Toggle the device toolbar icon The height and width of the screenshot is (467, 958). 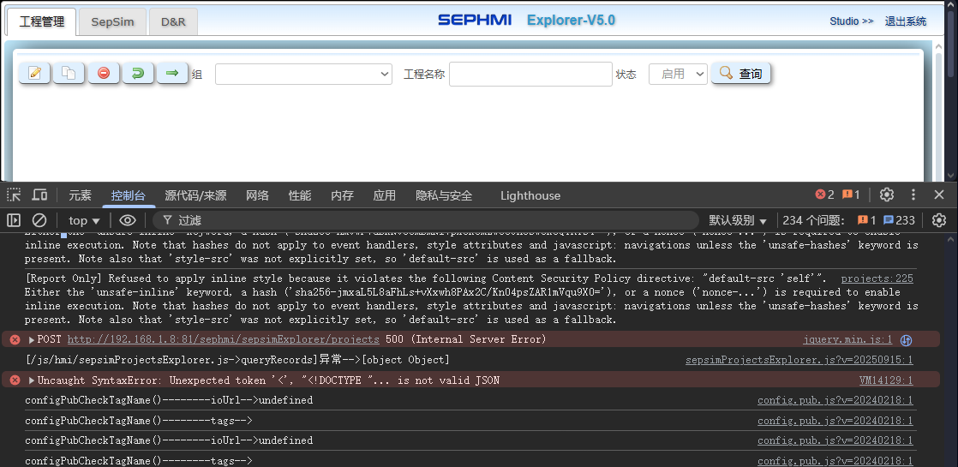[39, 195]
